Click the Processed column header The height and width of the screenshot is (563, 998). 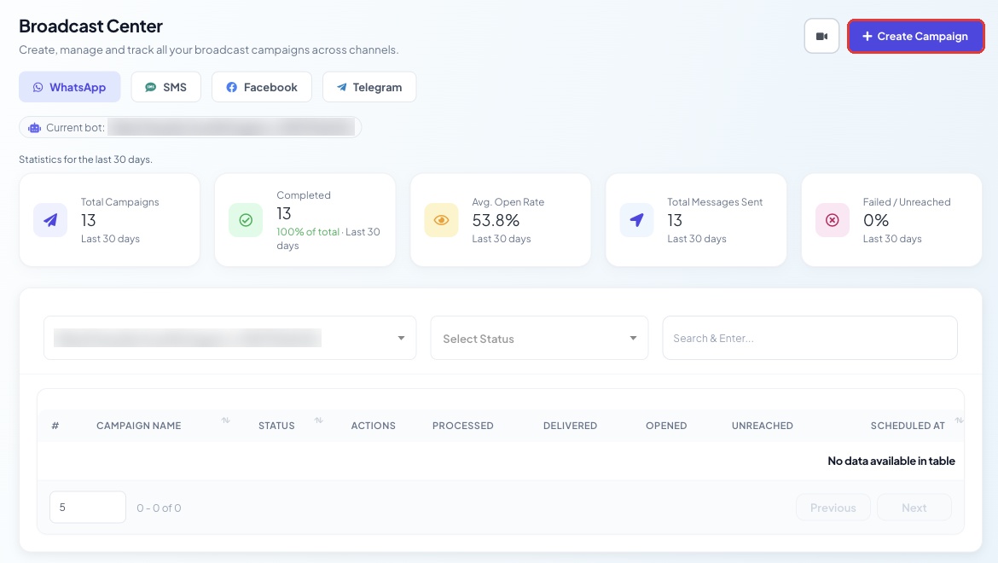pyautogui.click(x=462, y=426)
